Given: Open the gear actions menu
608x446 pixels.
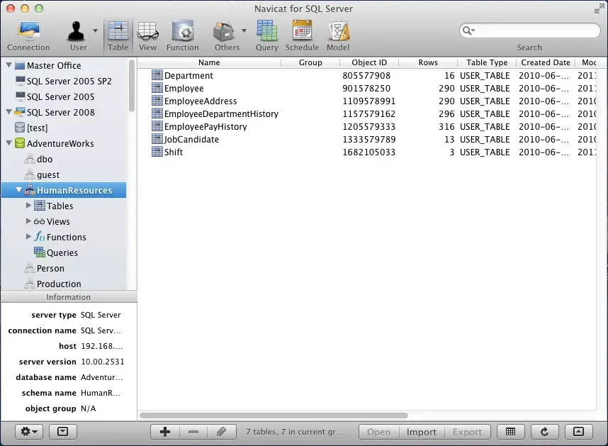Looking at the screenshot, I should coord(29,431).
